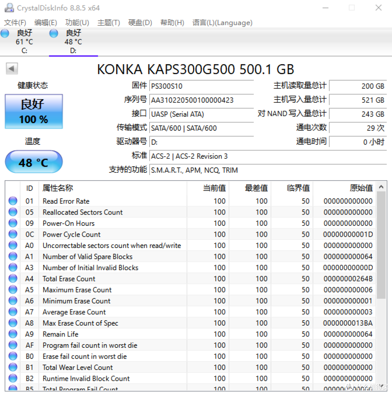Click status orb for Power-On Hours
The image size is (392, 395).
tap(13, 223)
